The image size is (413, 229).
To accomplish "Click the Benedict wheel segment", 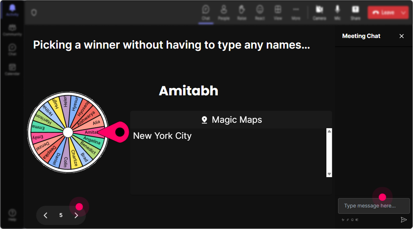I will pos(88,148).
